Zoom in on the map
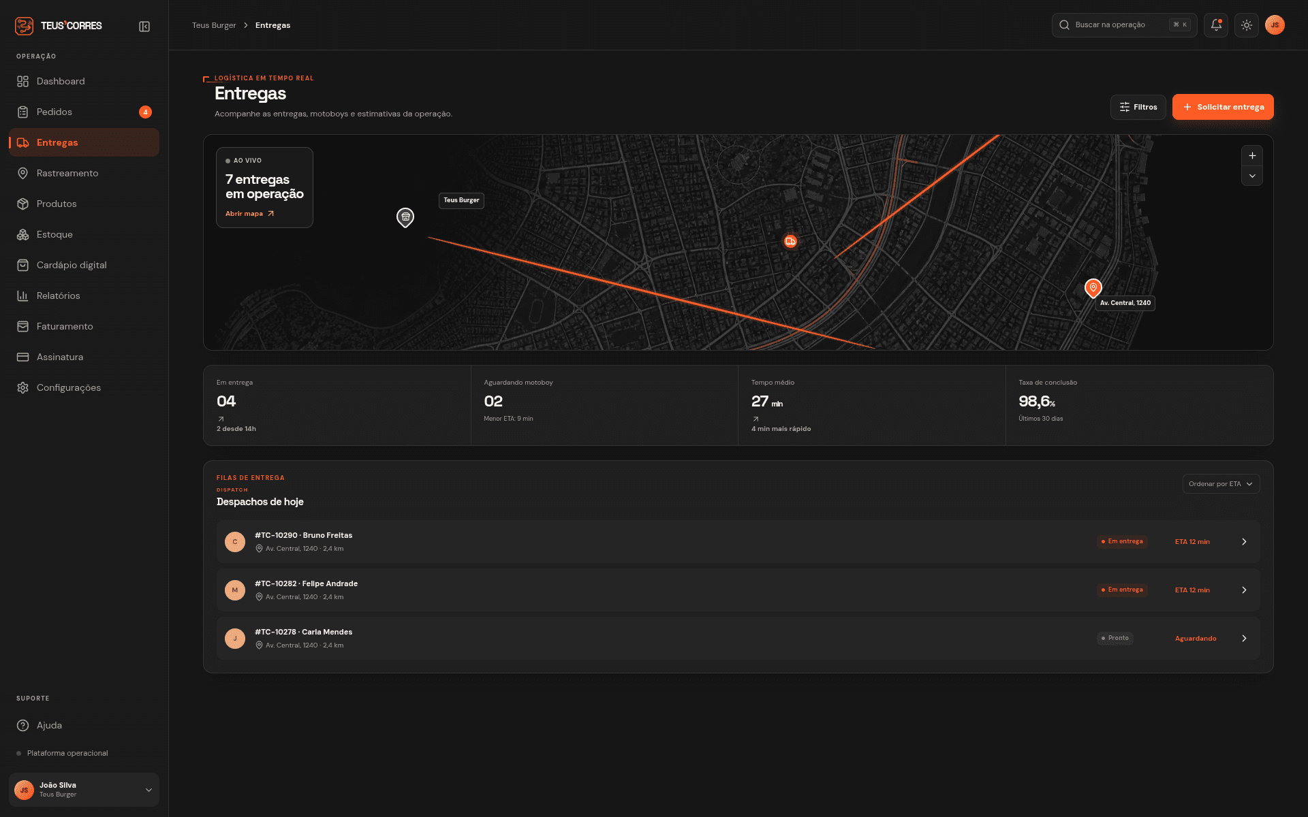This screenshot has height=817, width=1308. click(1252, 156)
